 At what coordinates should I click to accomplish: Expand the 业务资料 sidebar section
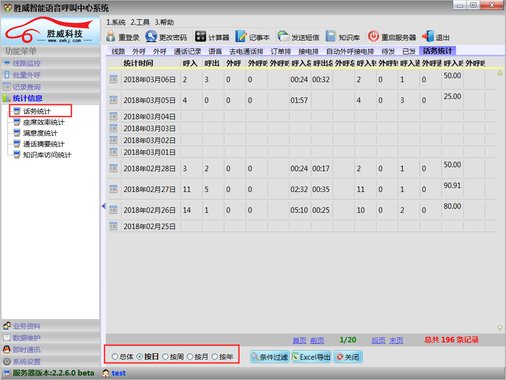coord(27,326)
